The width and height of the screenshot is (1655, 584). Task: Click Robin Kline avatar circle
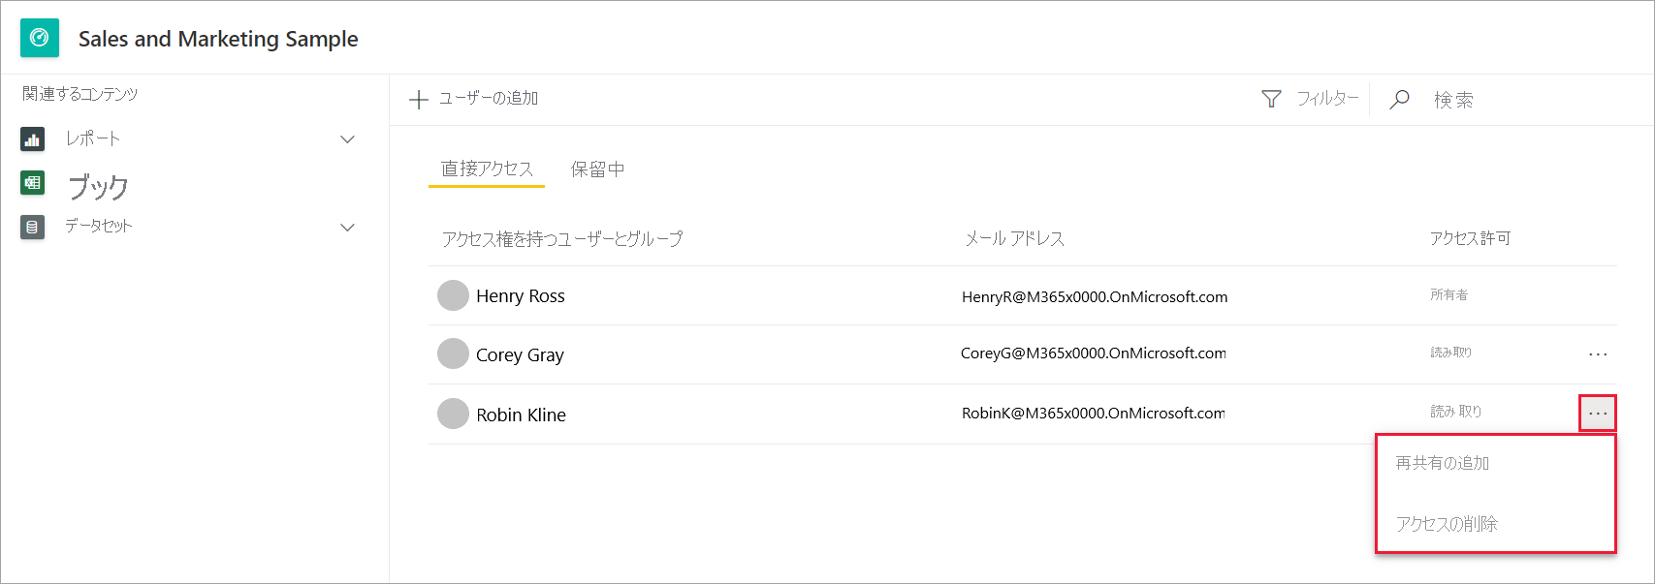tap(453, 414)
